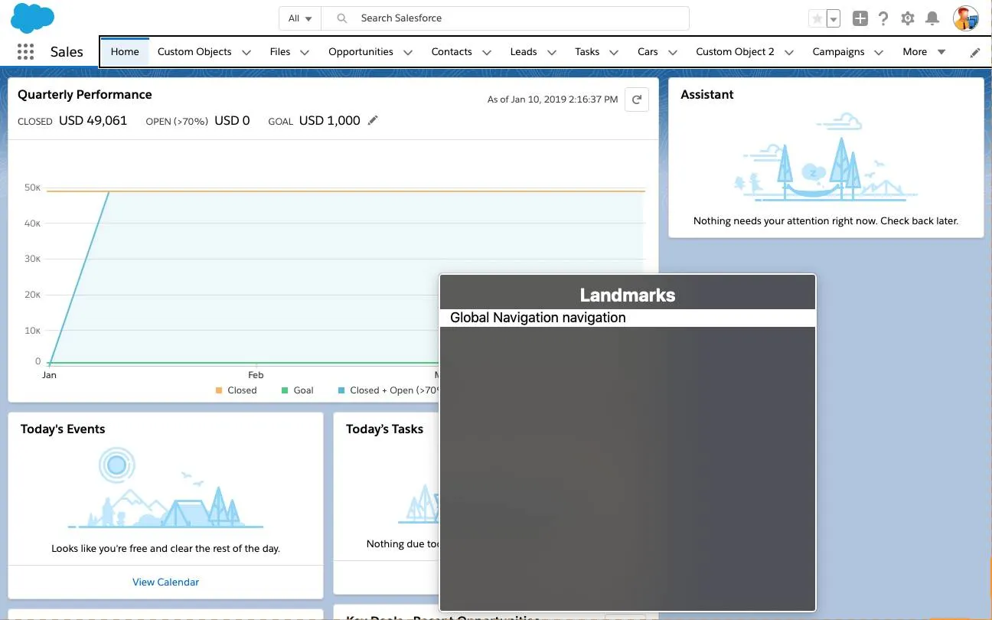Open Global Actions plus icon
The height and width of the screenshot is (620, 992).
[x=860, y=18]
